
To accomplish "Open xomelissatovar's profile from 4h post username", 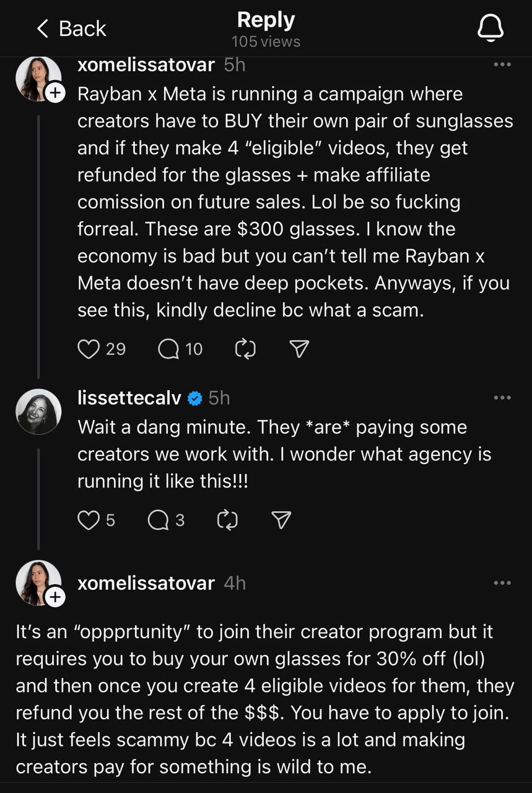I will tap(146, 583).
